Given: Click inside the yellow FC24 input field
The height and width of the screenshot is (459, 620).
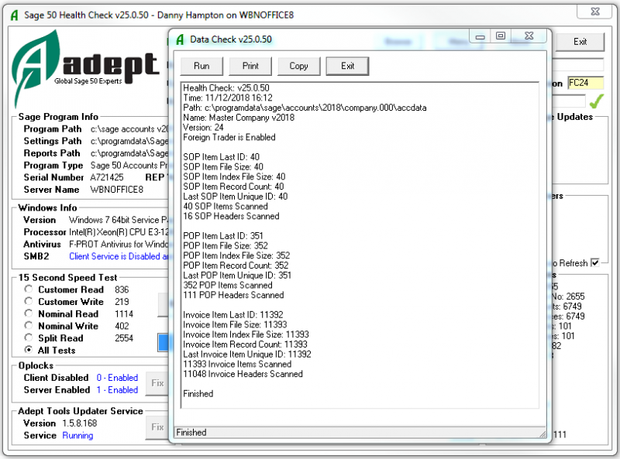Looking at the screenshot, I should click(x=586, y=83).
